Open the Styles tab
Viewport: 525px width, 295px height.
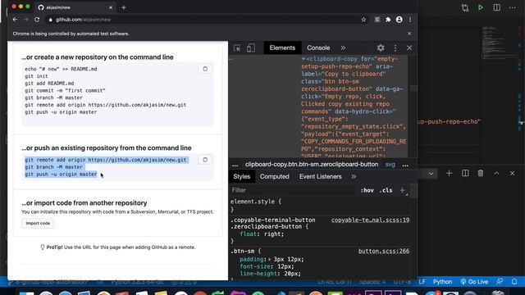242,177
